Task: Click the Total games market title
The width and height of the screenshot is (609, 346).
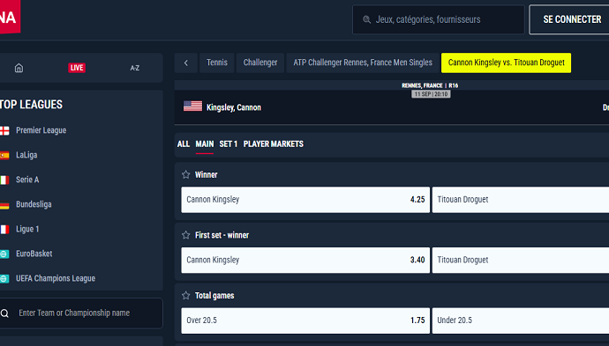Action: tap(214, 296)
